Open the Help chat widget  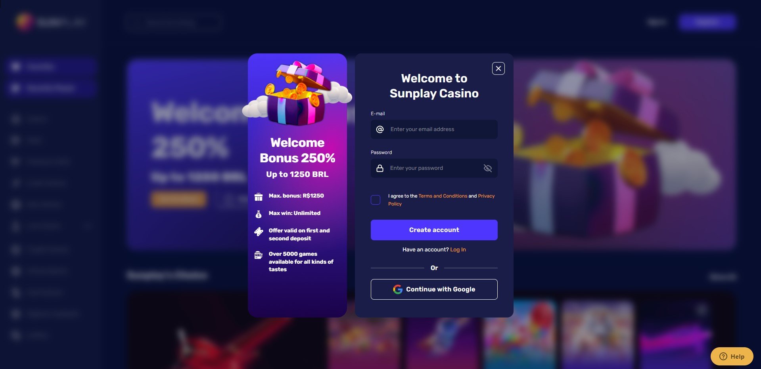click(x=732, y=356)
